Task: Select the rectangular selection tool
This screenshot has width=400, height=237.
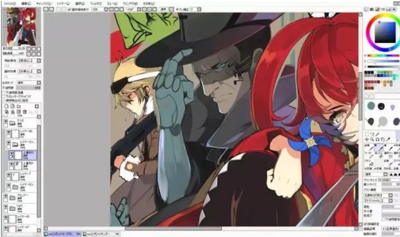Action: [x=367, y=134]
